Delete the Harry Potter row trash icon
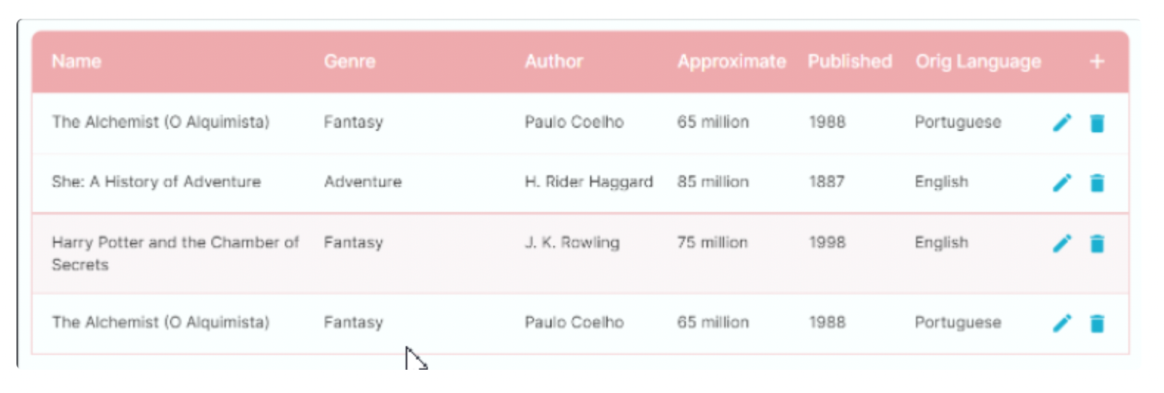Viewport: 1164px width, 393px height. [1097, 243]
